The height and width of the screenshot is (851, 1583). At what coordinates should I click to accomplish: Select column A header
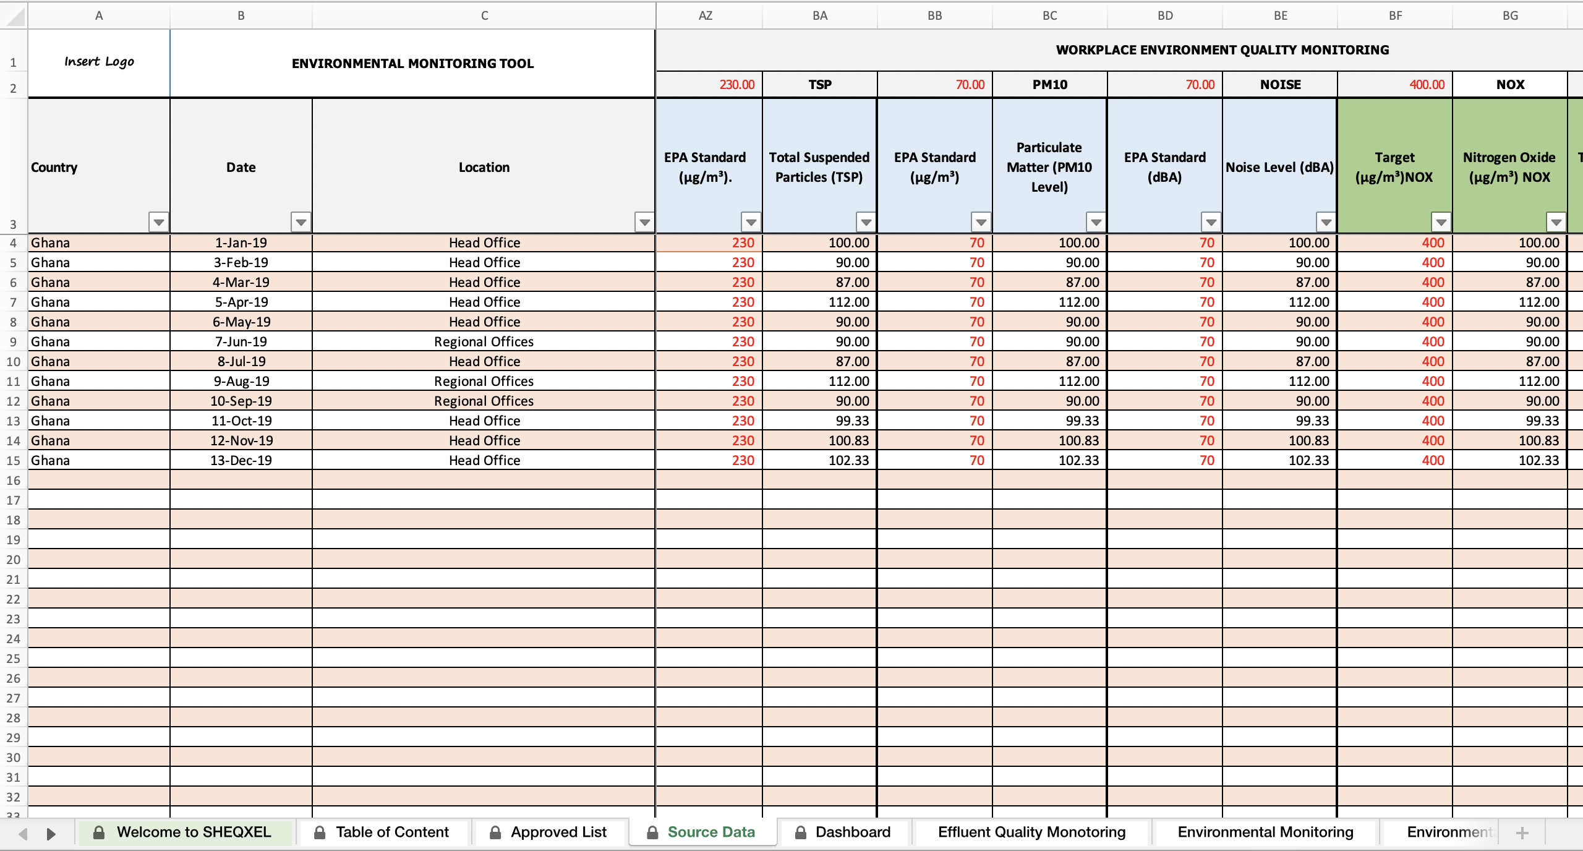click(x=99, y=15)
